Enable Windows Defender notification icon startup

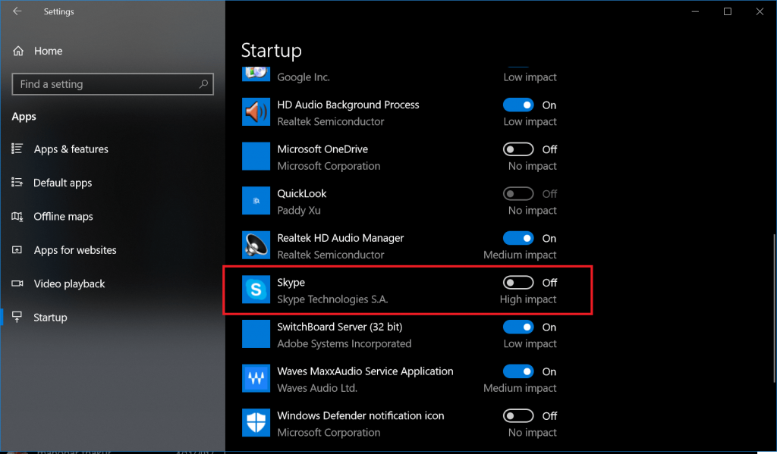518,416
